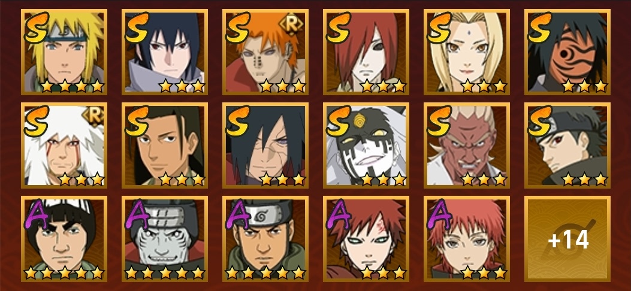
Task: Select Gaara with forehead tattoo
Action: (x=366, y=239)
